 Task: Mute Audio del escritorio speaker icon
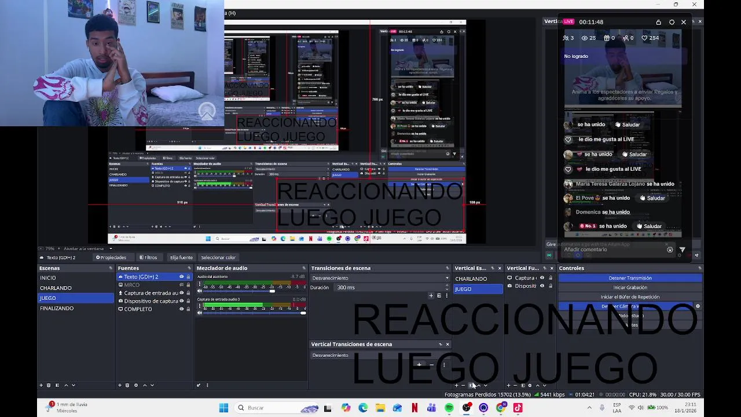click(200, 291)
